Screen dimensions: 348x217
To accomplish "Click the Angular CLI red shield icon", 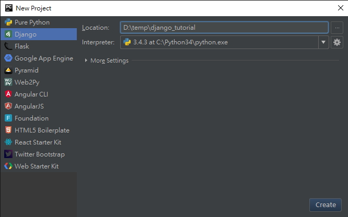I will click(x=8, y=94).
